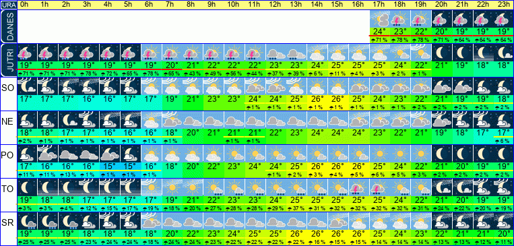Select the DANES day tab
The width and height of the screenshot is (514, 246).
8,26
